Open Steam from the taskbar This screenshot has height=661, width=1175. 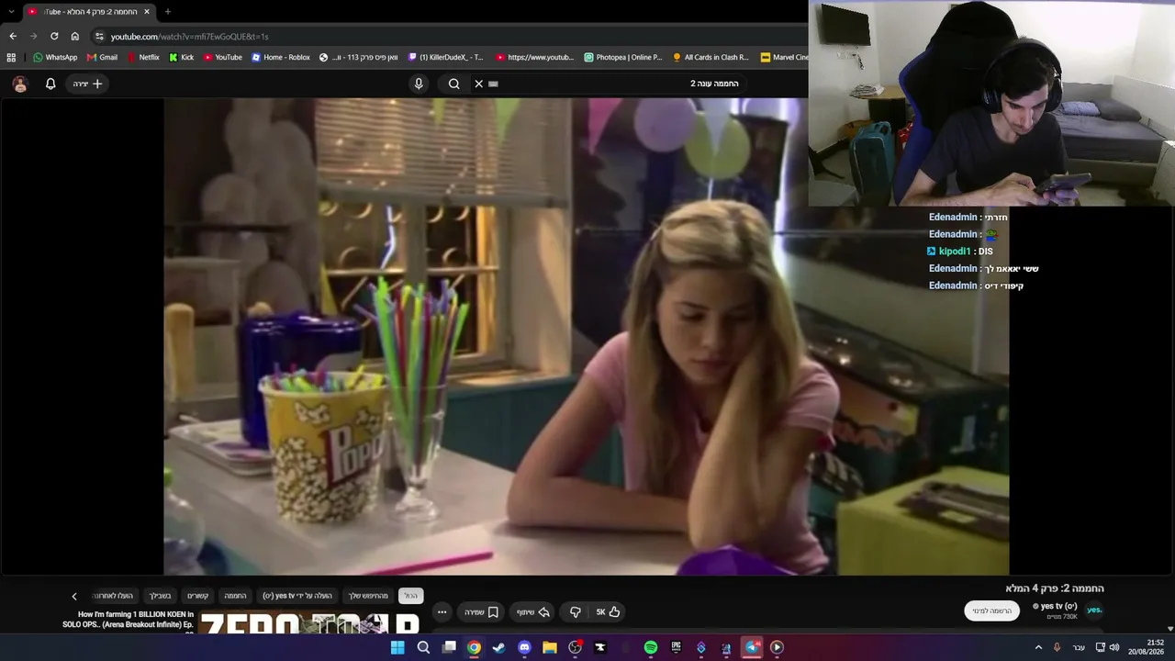[498, 647]
